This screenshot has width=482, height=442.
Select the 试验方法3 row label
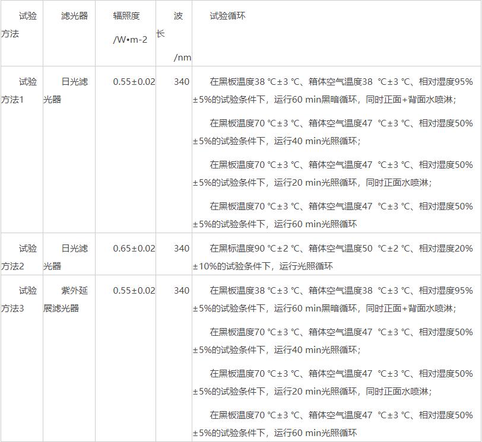(20, 299)
